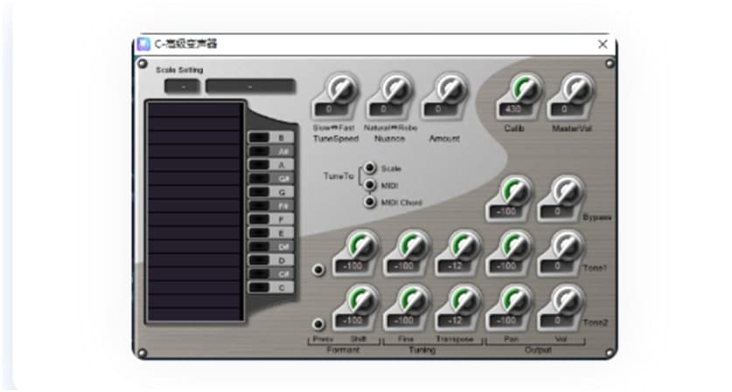This screenshot has height=392, width=732.
Task: Toggle the Tone2 row enable button
Action: click(x=318, y=324)
